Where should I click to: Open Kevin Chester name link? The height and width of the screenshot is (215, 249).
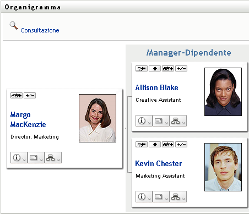(x=159, y=163)
